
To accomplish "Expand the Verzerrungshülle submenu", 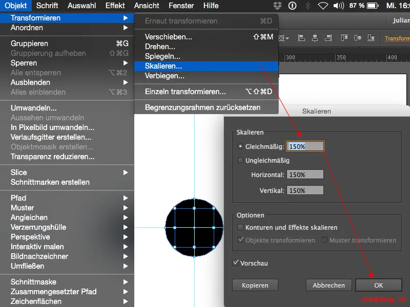I will click(67, 227).
